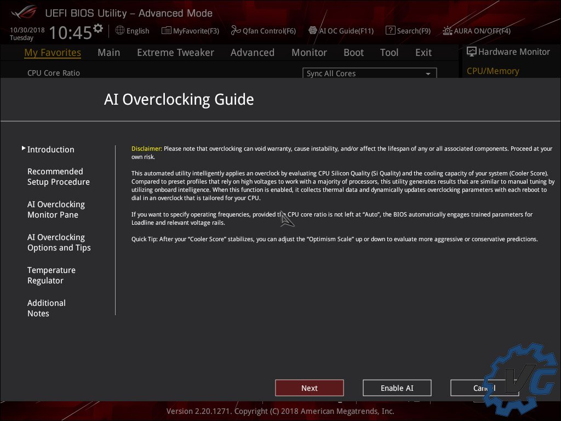Show AI Overclocking Options and Tips

(x=59, y=242)
